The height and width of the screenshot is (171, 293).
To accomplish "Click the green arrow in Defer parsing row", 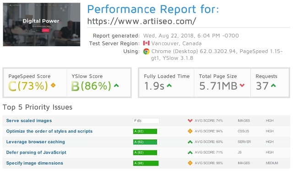I will (190, 153).
